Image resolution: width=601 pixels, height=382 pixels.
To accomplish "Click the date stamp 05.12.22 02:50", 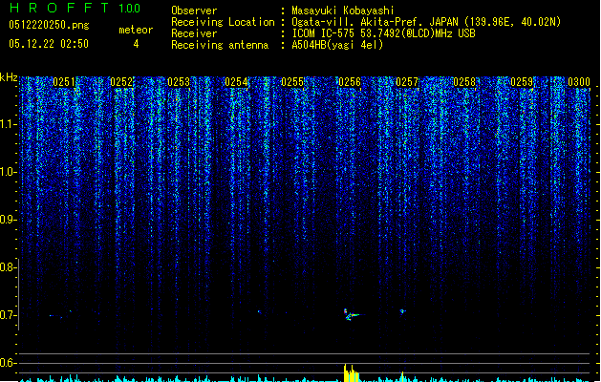I will tap(49, 44).
